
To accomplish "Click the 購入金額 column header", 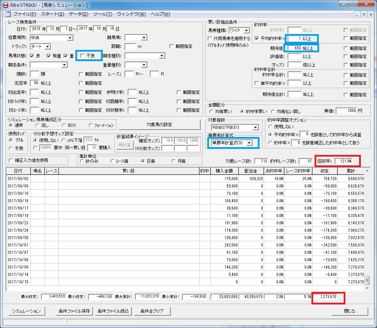I will pos(224,171).
